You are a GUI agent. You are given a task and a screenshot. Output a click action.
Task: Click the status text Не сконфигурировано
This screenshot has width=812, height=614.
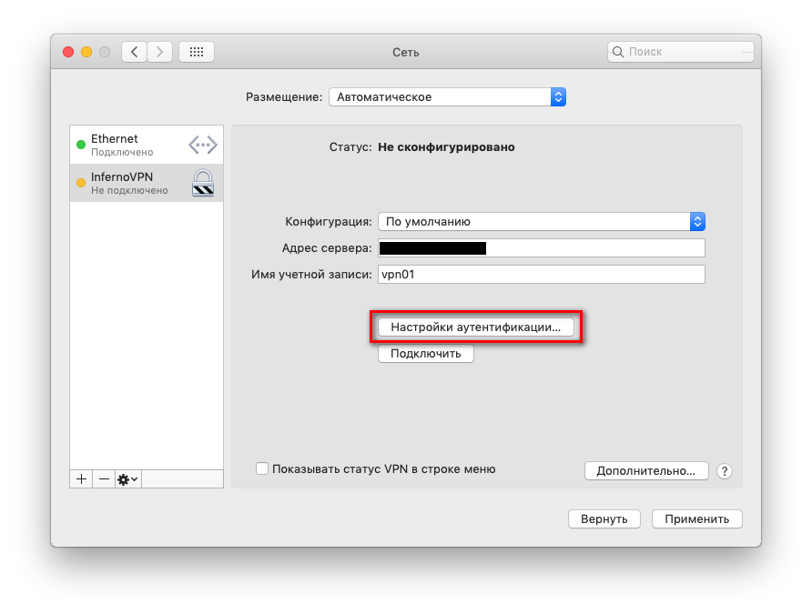(446, 146)
